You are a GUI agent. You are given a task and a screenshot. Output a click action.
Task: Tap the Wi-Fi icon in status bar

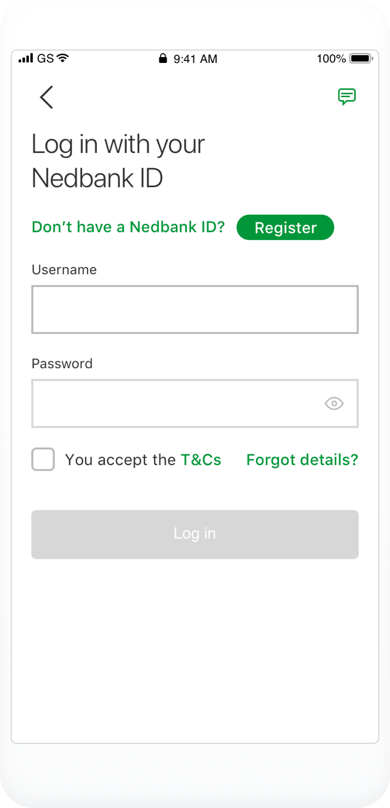[63, 58]
